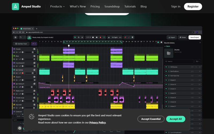This screenshot has width=214, height=134.
Task: Click Add New Track button
Action: (21, 44)
